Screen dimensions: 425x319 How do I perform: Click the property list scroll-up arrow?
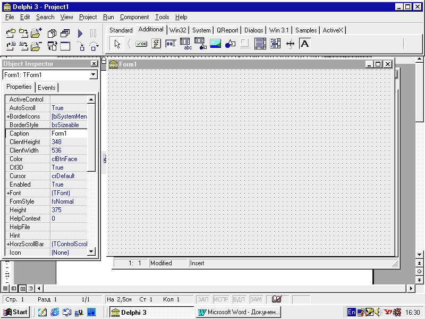click(91, 99)
